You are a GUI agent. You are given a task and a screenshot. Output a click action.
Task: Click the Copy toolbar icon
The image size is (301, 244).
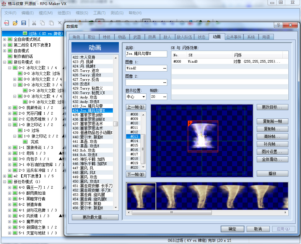[x=42, y=23]
